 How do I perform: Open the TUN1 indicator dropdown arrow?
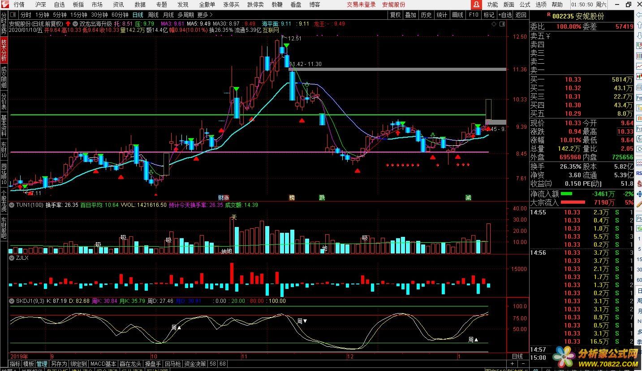pos(12,205)
